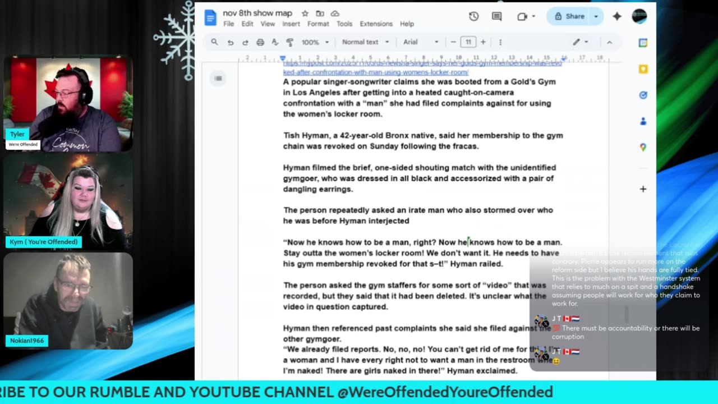Open Google Maps side panel icon
Image resolution: width=718 pixels, height=404 pixels.
pyautogui.click(x=643, y=147)
